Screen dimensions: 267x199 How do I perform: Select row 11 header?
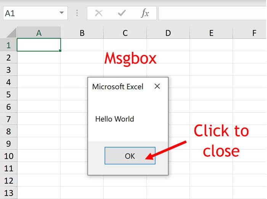[8, 168]
